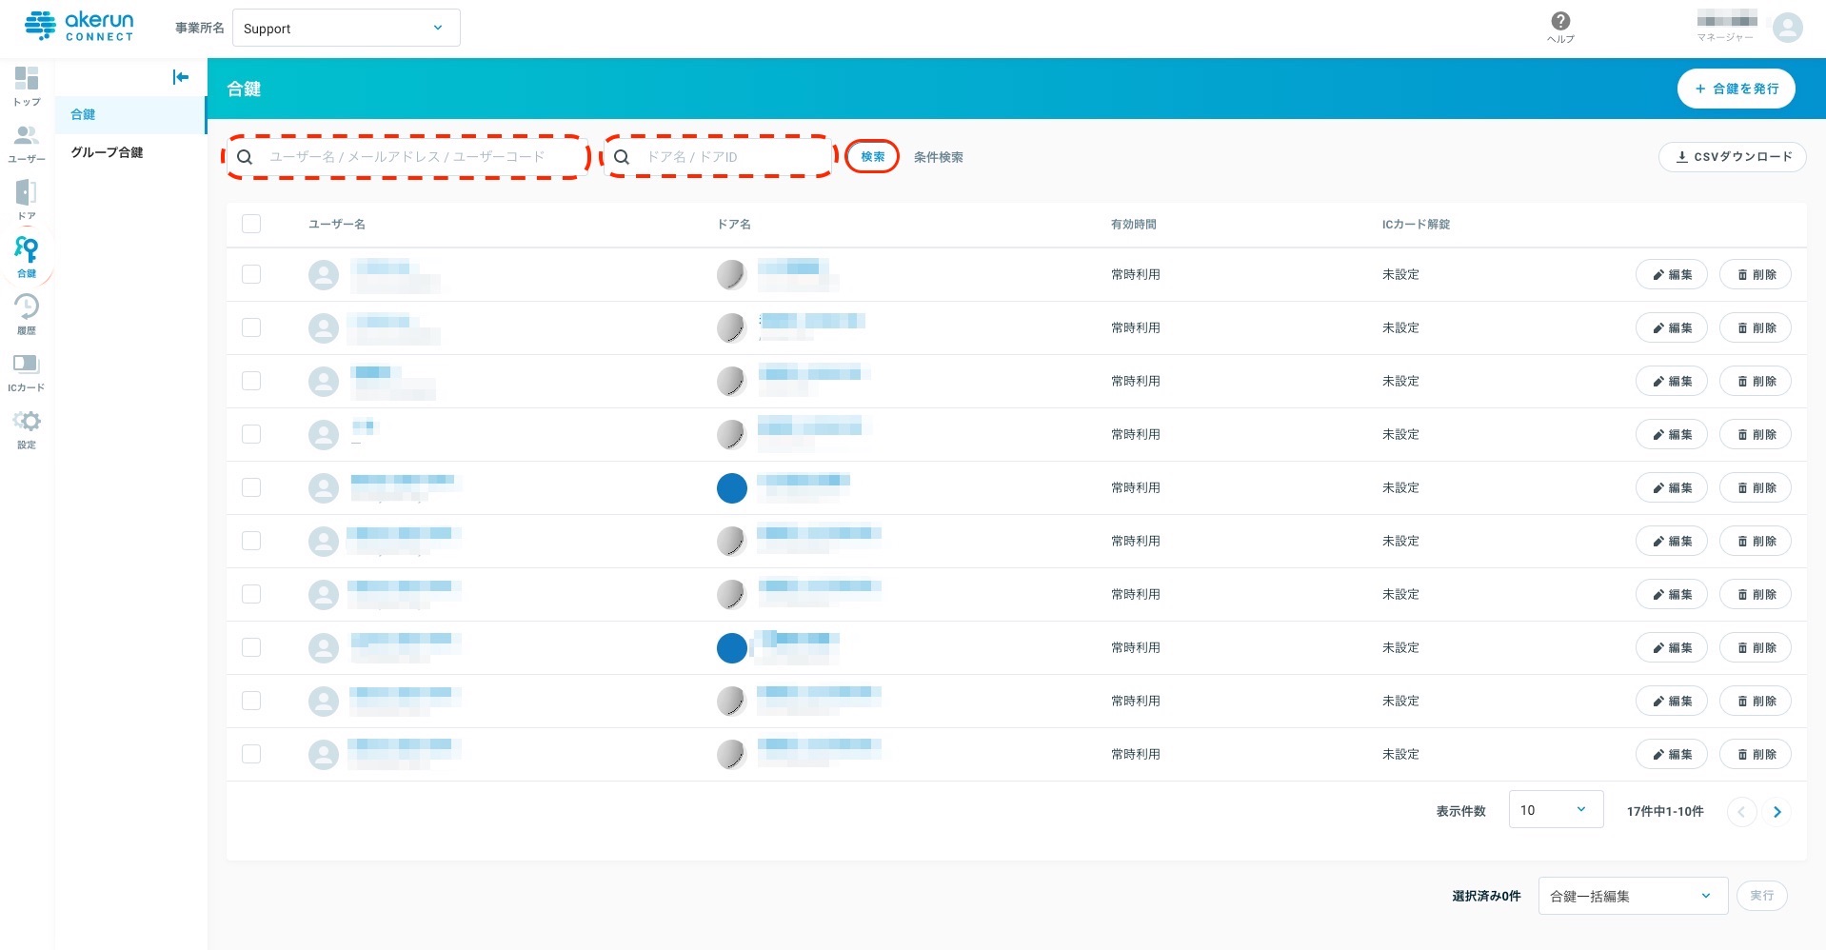The height and width of the screenshot is (950, 1826).
Task: Open the 合鍵一括編集 bulk action dropdown
Action: [1633, 896]
